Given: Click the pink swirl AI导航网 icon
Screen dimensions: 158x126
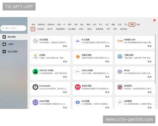Looking at the screenshot, I should point(120,102).
